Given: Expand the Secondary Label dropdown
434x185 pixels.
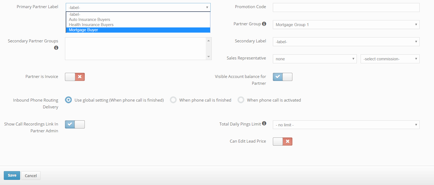Looking at the screenshot, I should click(346, 42).
